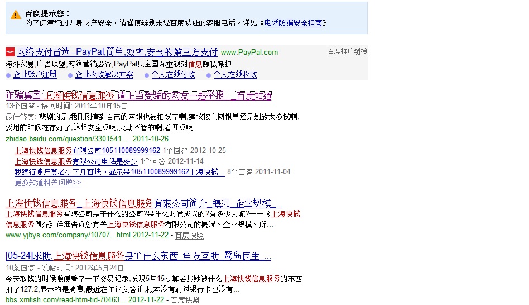
Task: Click the 海外贸易,广告联盟 PayPal ad description
Action: pos(118,64)
